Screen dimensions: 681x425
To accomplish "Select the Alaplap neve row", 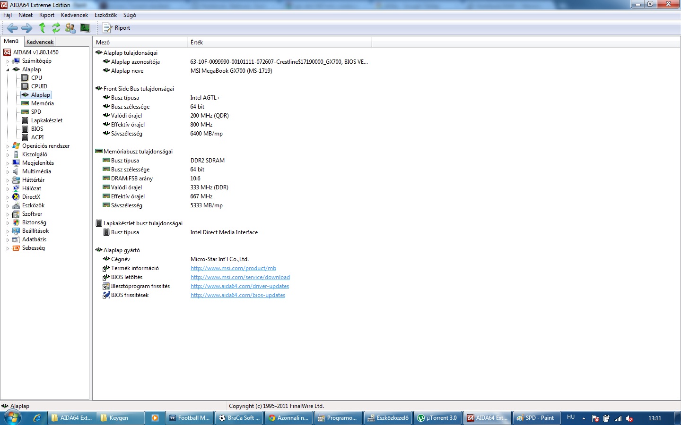I will pos(232,71).
